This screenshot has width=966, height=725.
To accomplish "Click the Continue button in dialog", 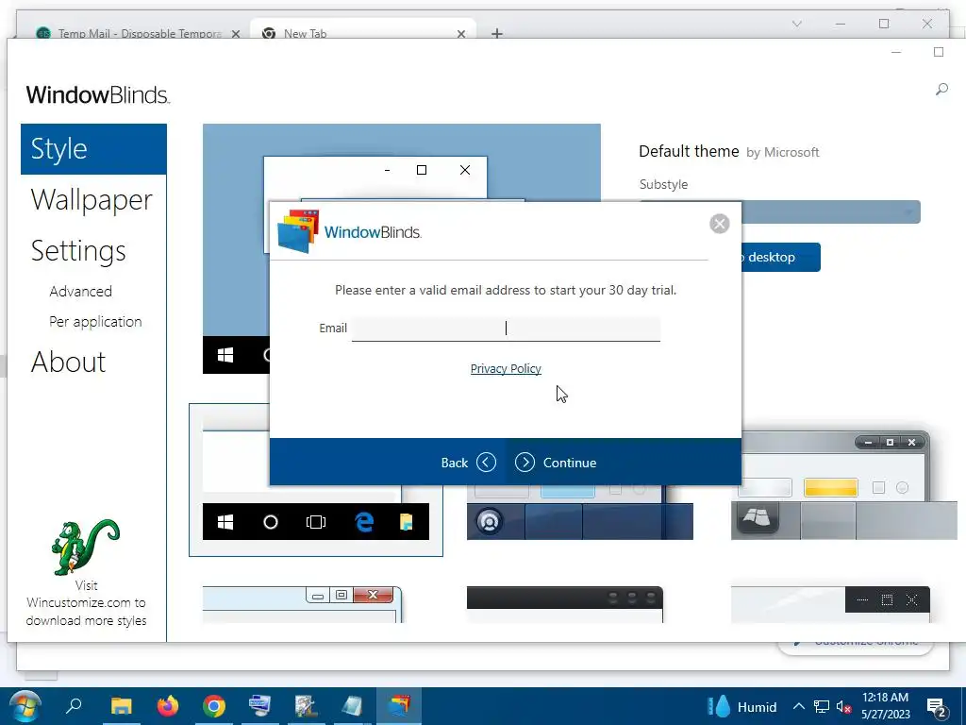I will pos(556,463).
